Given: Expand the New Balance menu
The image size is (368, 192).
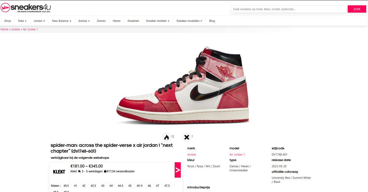Looking at the screenshot, I should pyautogui.click(x=62, y=21).
